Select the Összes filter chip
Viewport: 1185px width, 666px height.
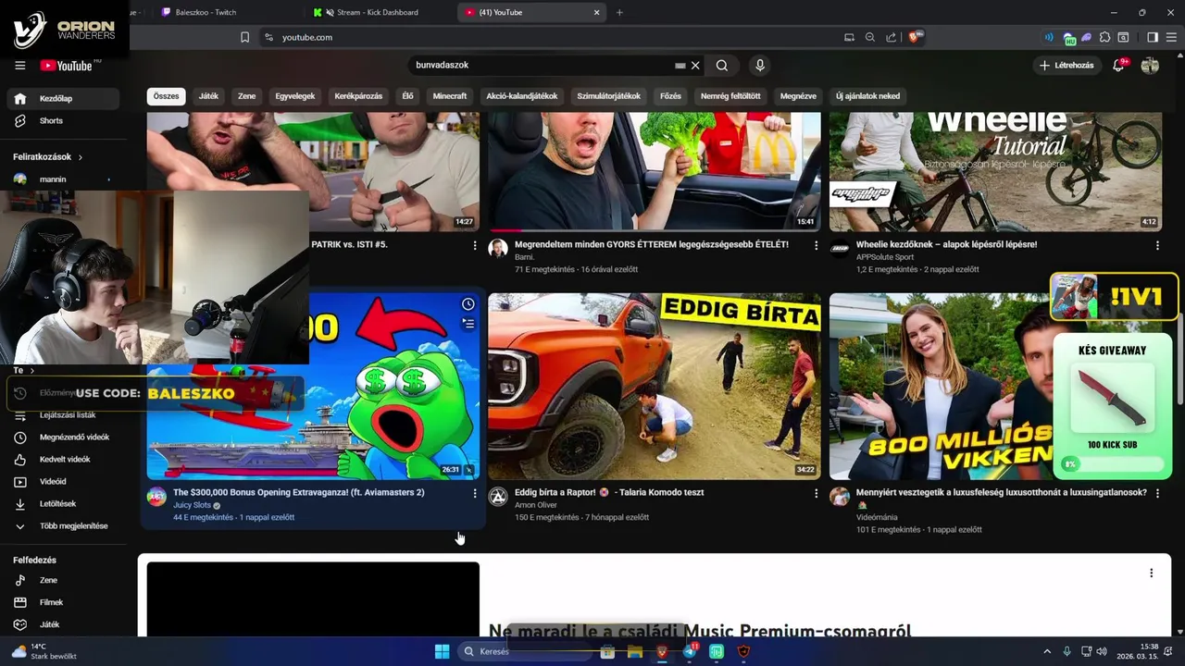coord(167,96)
